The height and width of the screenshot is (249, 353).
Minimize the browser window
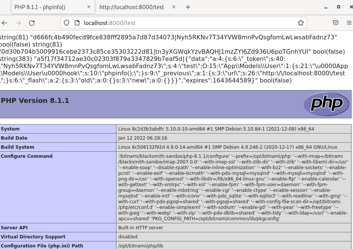pos(325,7)
